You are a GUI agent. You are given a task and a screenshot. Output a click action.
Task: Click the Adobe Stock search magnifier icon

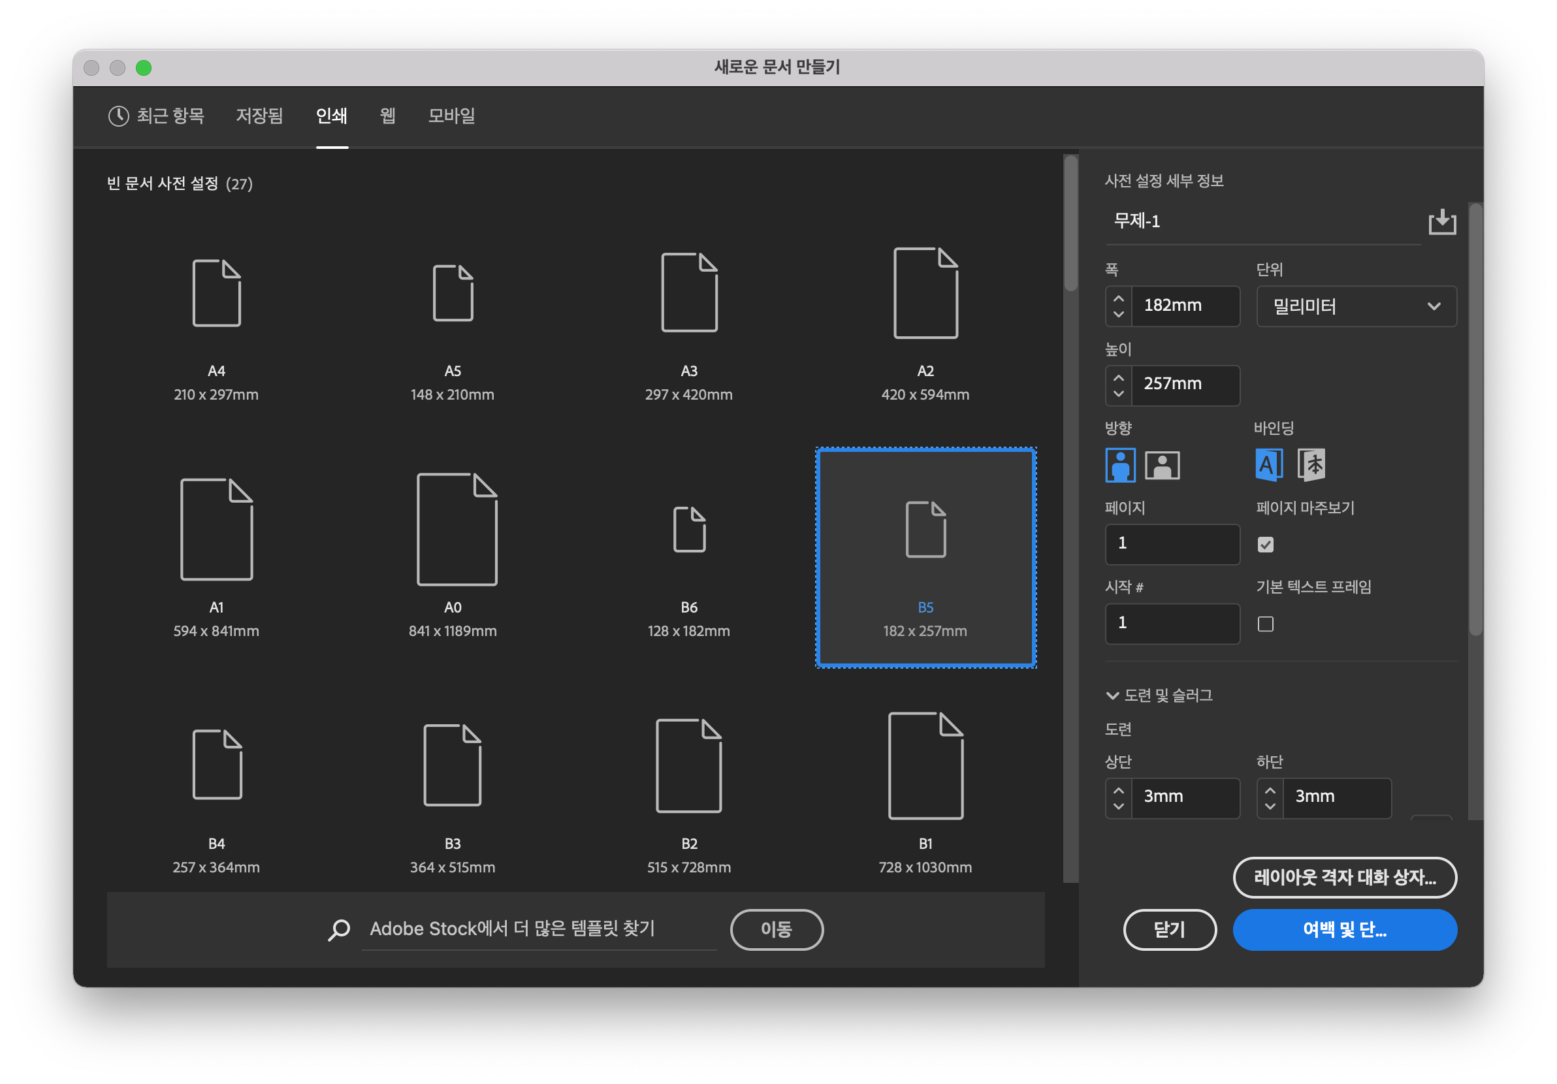click(x=339, y=929)
